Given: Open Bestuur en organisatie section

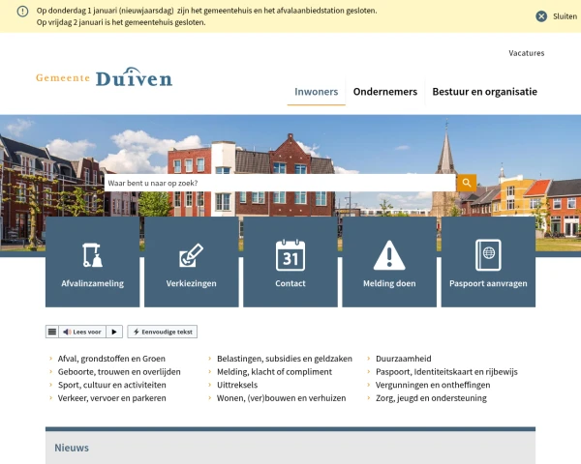Looking at the screenshot, I should pos(484,92).
